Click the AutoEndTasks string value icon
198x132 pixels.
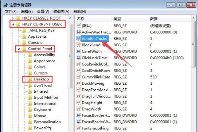pos(79,38)
